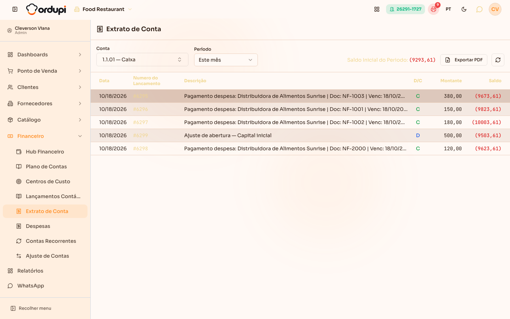Image resolution: width=510 pixels, height=319 pixels.
Task: Open entry link #6295
Action: pyautogui.click(x=141, y=96)
